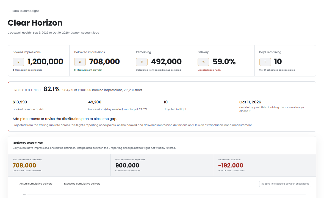Click the 78.7% of expected delivery caption
The width and height of the screenshot is (324, 198).
click(x=231, y=171)
